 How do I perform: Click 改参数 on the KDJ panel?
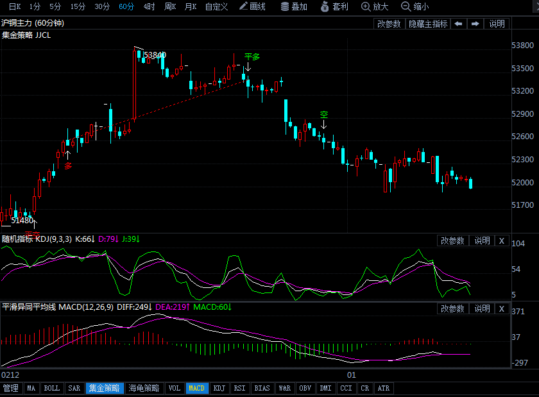coord(452,241)
